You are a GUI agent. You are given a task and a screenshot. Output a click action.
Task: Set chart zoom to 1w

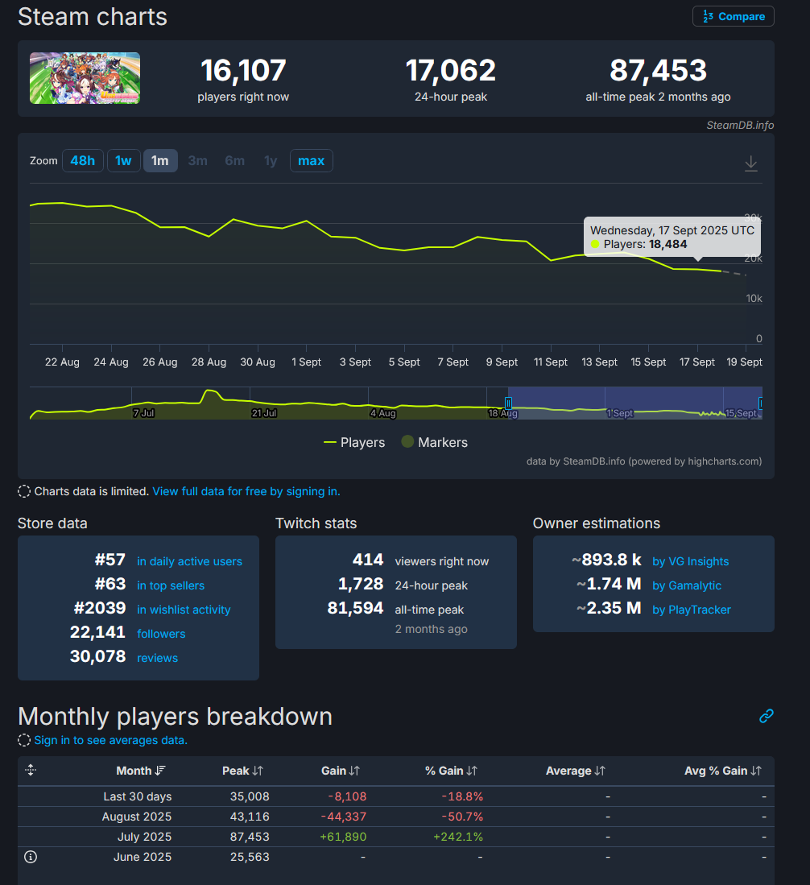pyautogui.click(x=123, y=161)
